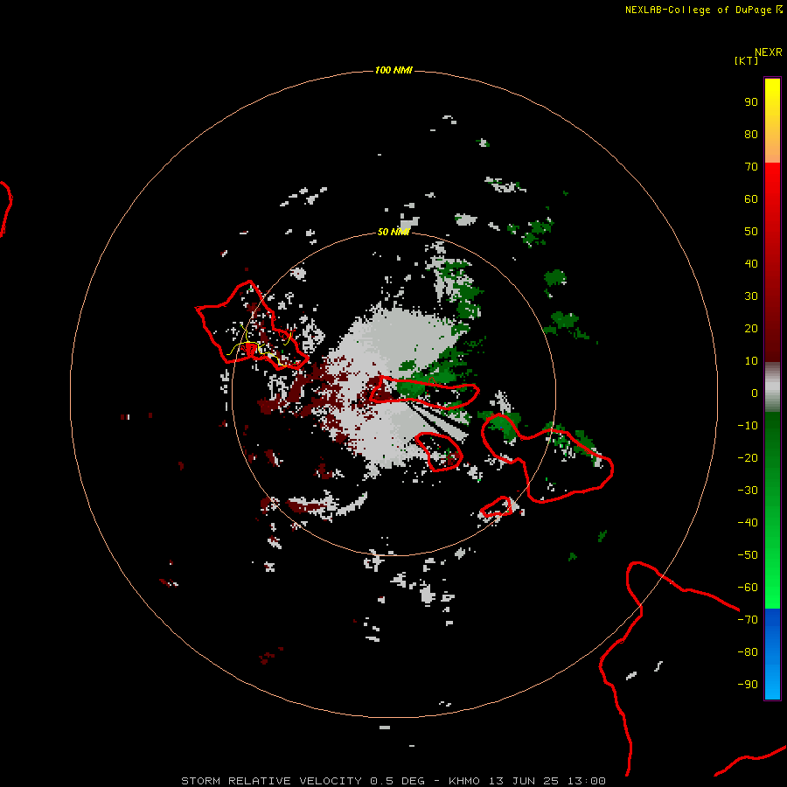Select the -30 value on the scale
This screenshot has height=787, width=787.
pos(748,491)
